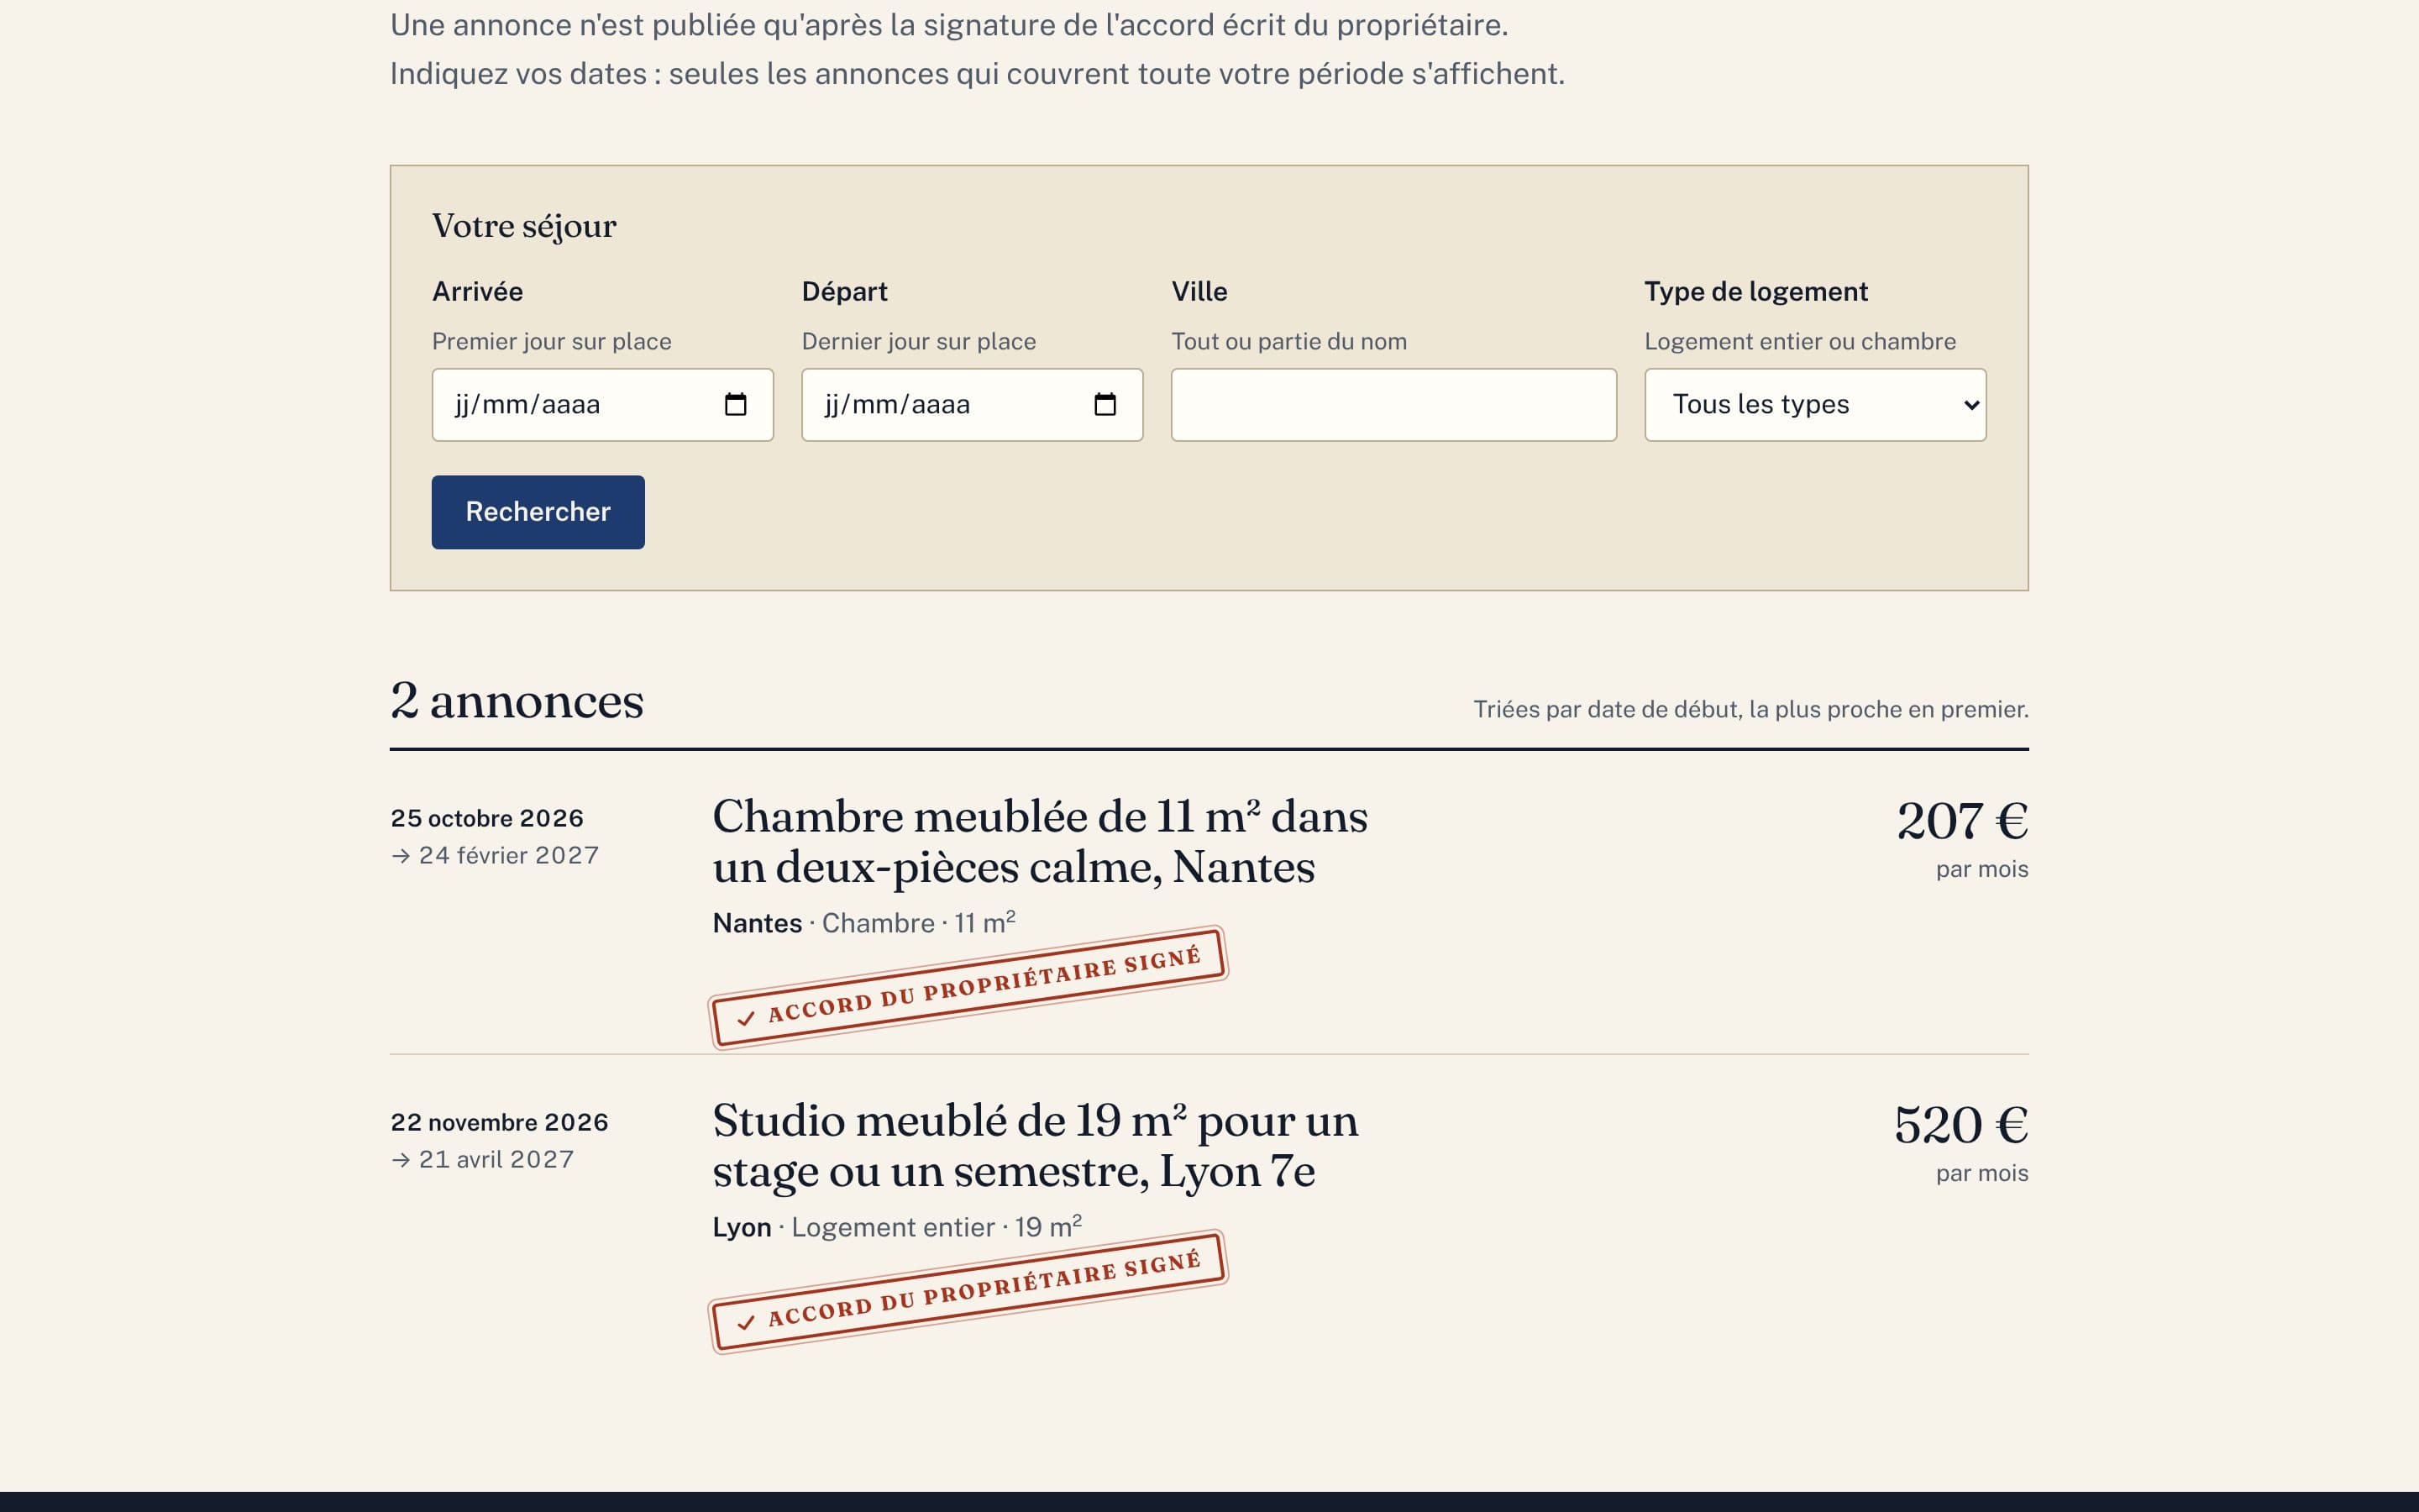Click the 'Logement entier ou chambre' hint
The width and height of the screenshot is (2419, 1512).
(x=1799, y=341)
